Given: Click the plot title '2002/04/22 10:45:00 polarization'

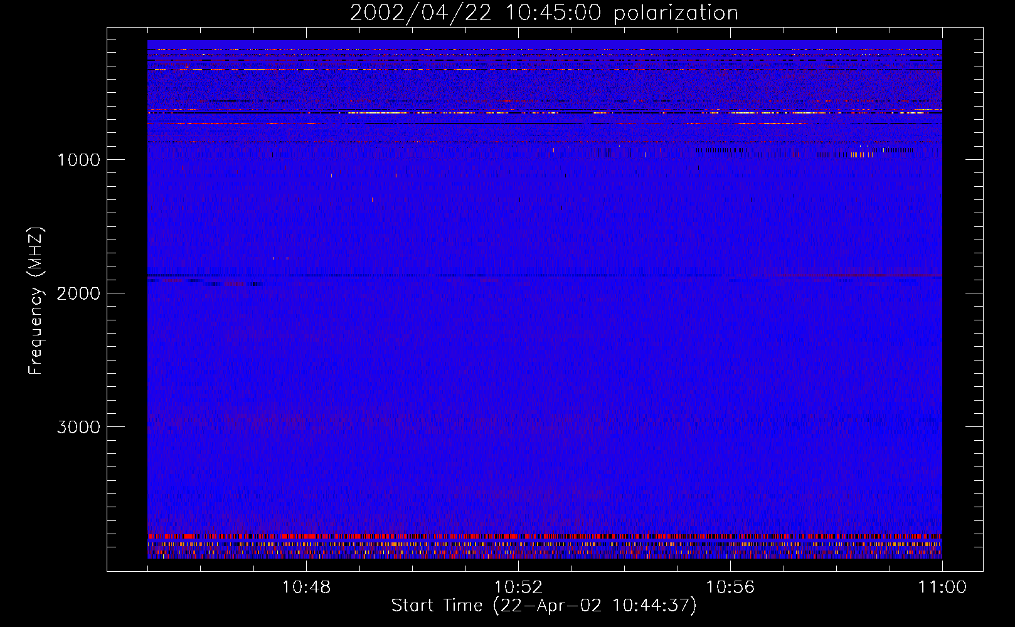Looking at the screenshot, I should (x=544, y=13).
